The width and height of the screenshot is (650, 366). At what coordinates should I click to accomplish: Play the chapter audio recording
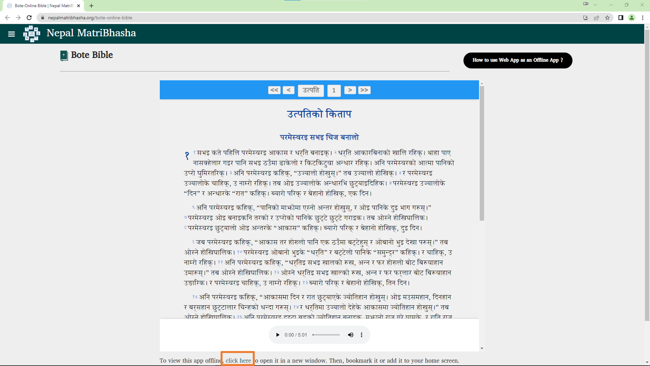[x=278, y=335]
